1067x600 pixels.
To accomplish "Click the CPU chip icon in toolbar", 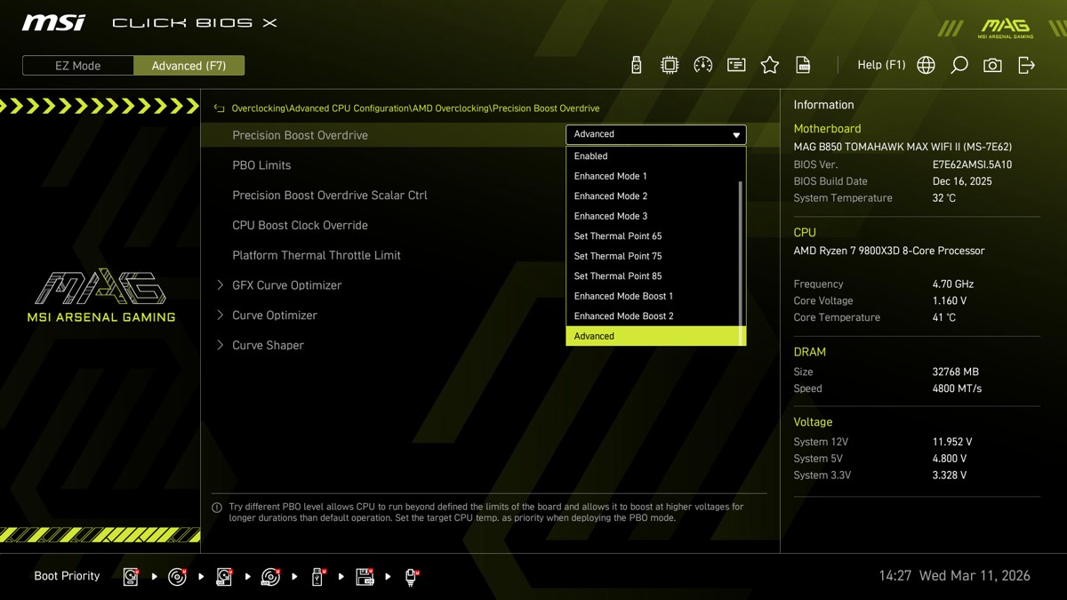I will [670, 65].
